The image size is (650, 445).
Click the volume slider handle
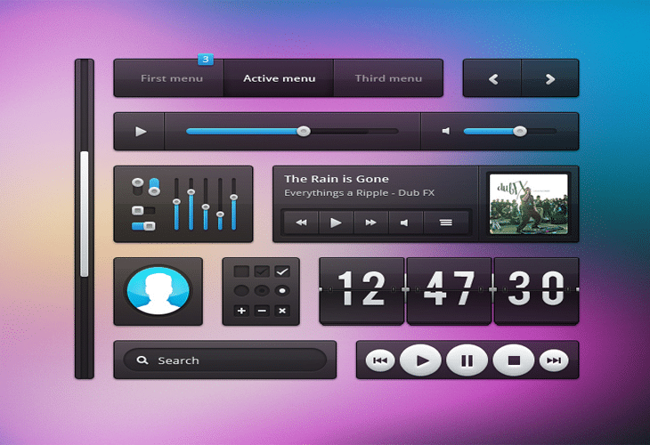[x=520, y=132]
